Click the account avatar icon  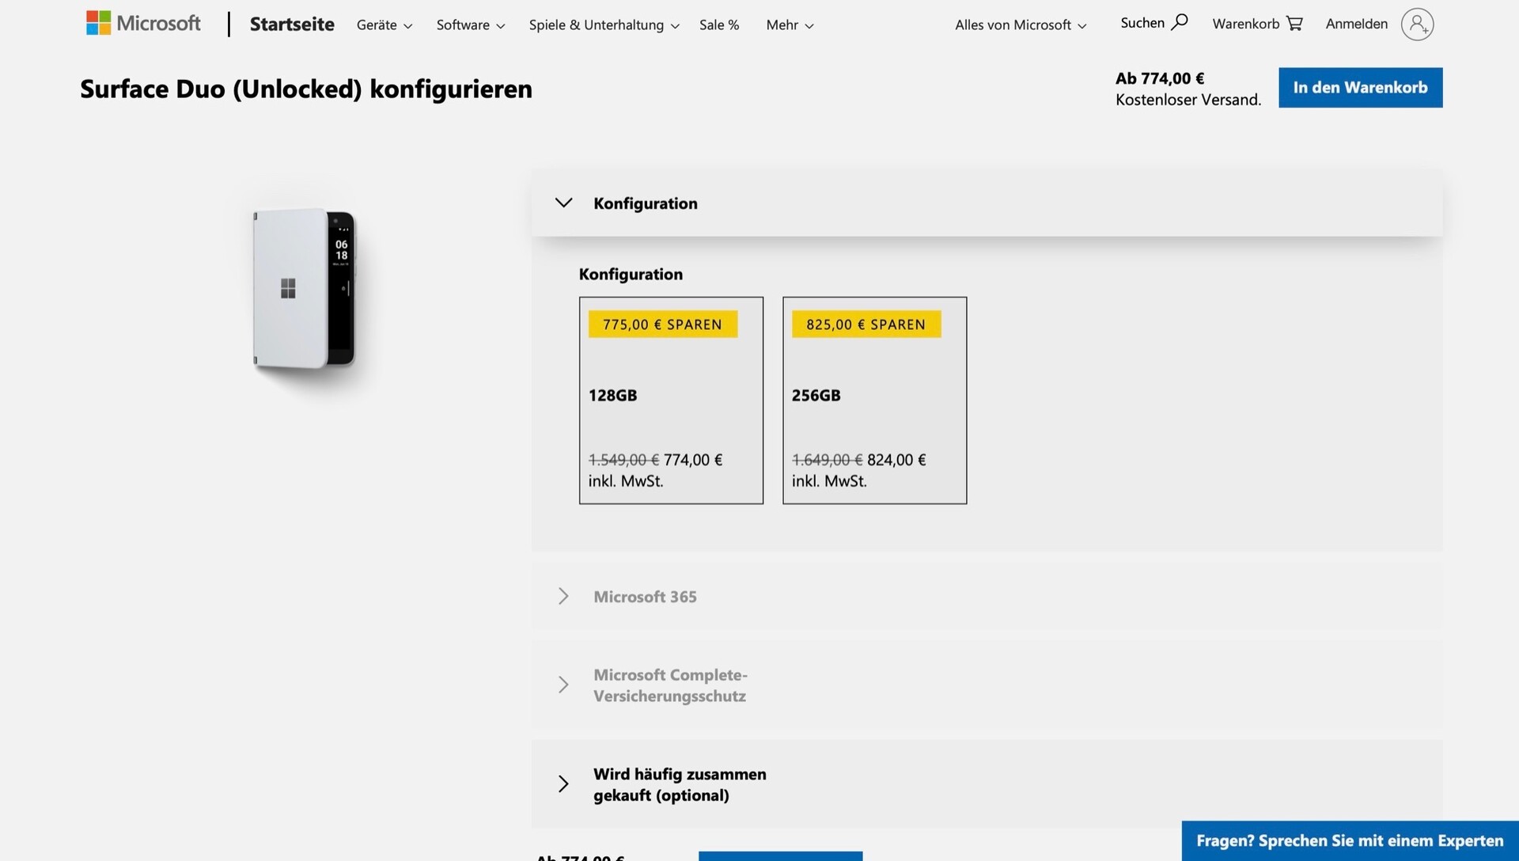(x=1417, y=25)
